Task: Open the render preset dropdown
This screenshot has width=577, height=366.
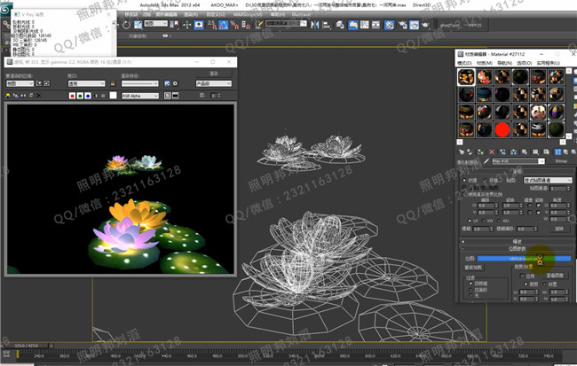Action: point(140,83)
